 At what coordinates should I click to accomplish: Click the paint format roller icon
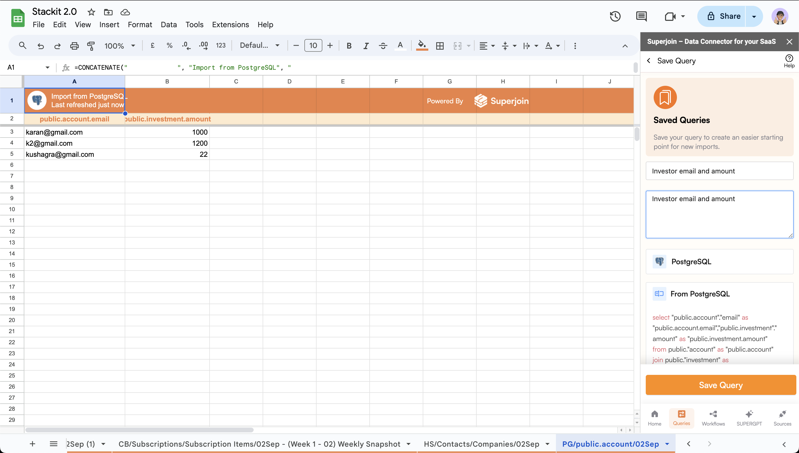click(x=91, y=46)
